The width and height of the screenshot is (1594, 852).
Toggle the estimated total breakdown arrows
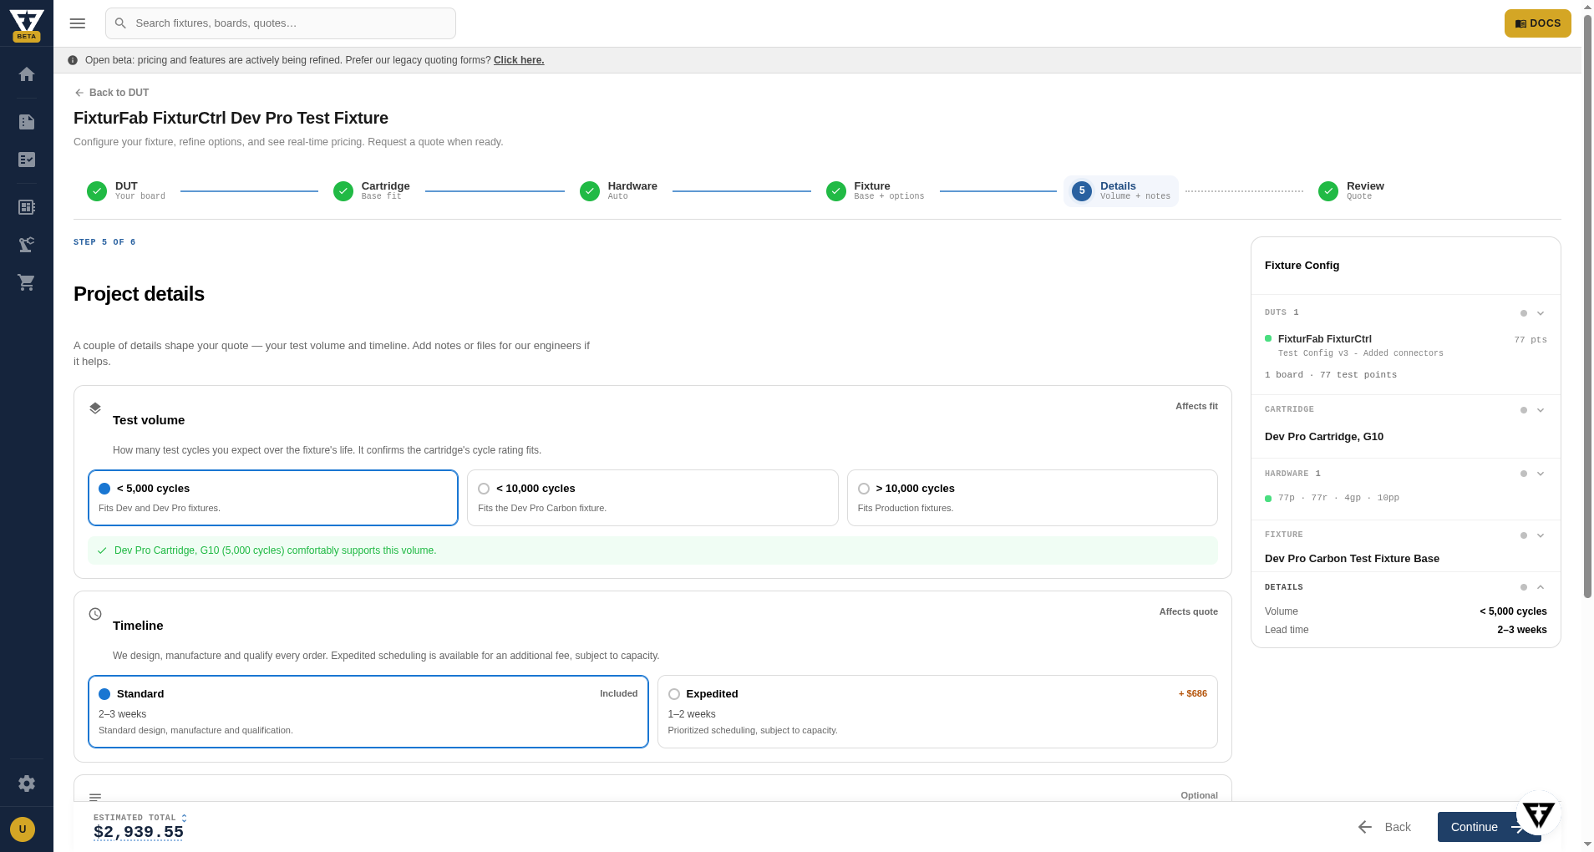184,818
